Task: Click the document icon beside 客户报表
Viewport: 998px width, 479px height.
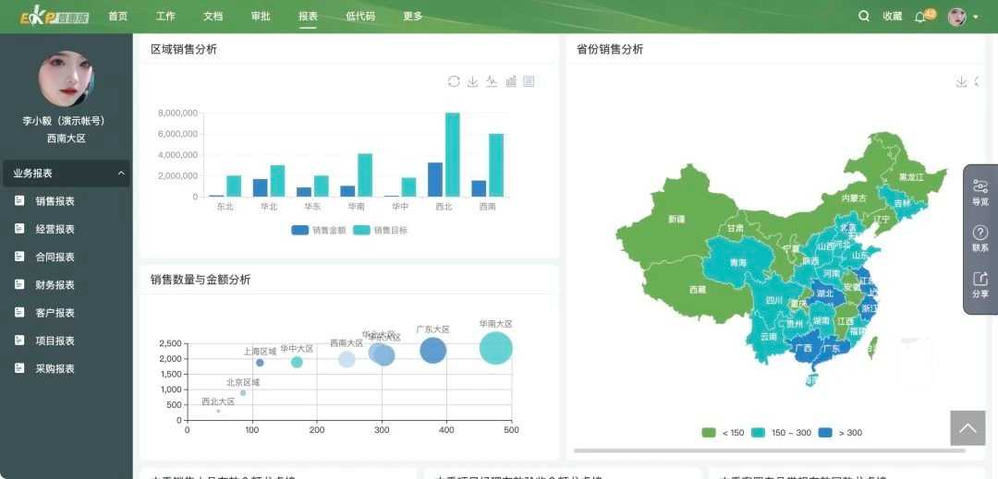Action: [19, 313]
